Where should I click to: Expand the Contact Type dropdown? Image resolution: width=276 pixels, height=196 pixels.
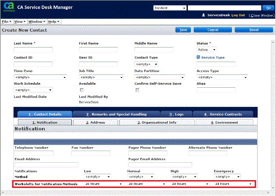pyautogui.click(x=146, y=64)
